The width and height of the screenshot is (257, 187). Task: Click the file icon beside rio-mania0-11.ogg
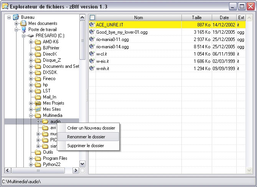(92, 39)
